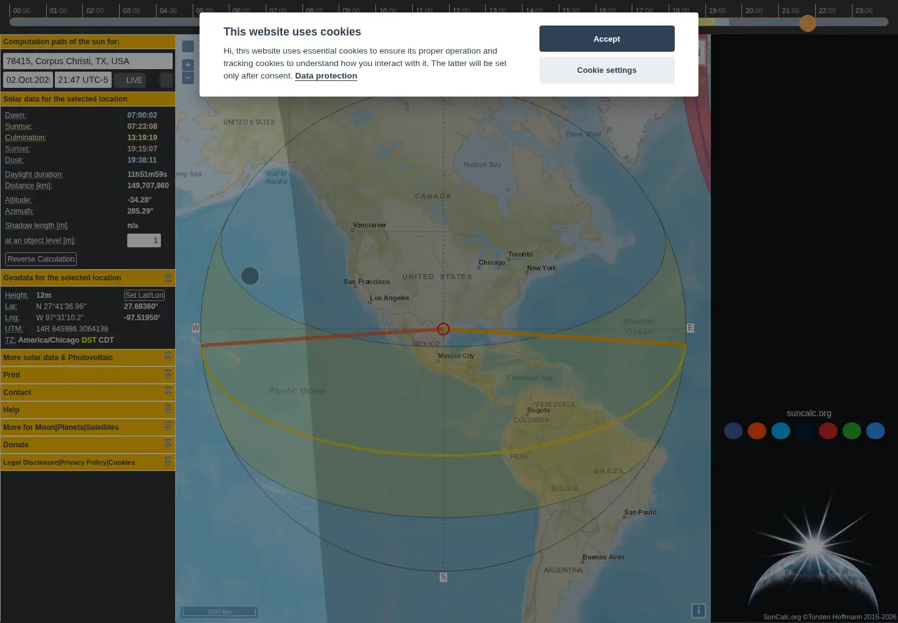Click the dark button right of LIVE

(165, 80)
